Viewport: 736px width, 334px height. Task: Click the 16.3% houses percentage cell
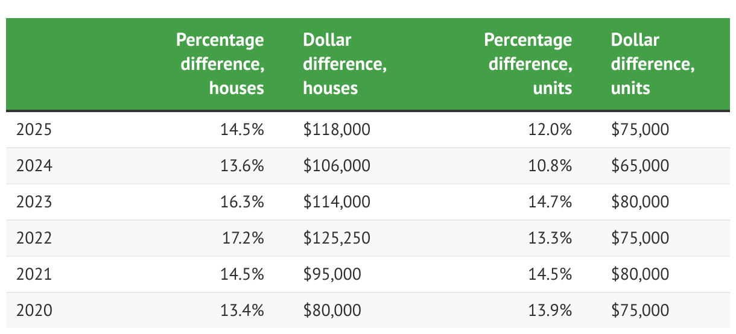pyautogui.click(x=244, y=202)
